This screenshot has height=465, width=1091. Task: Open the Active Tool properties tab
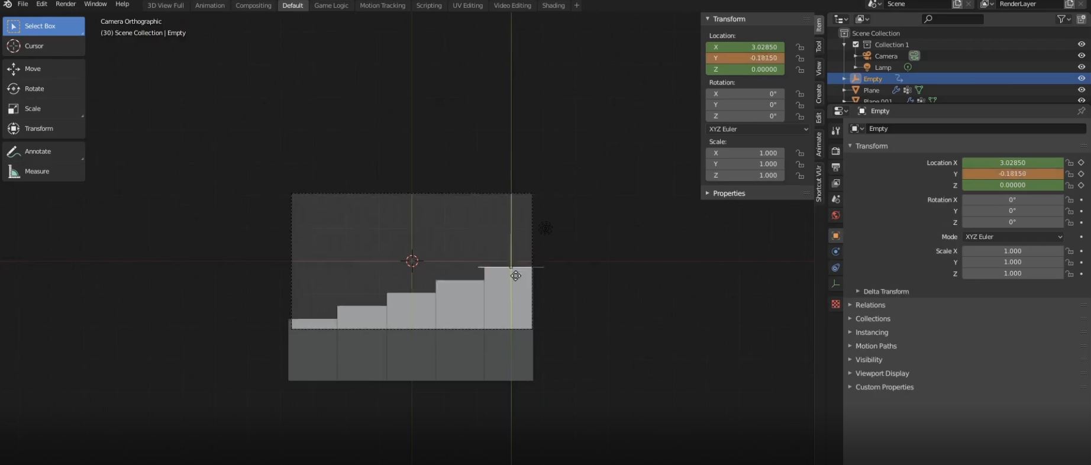click(835, 131)
